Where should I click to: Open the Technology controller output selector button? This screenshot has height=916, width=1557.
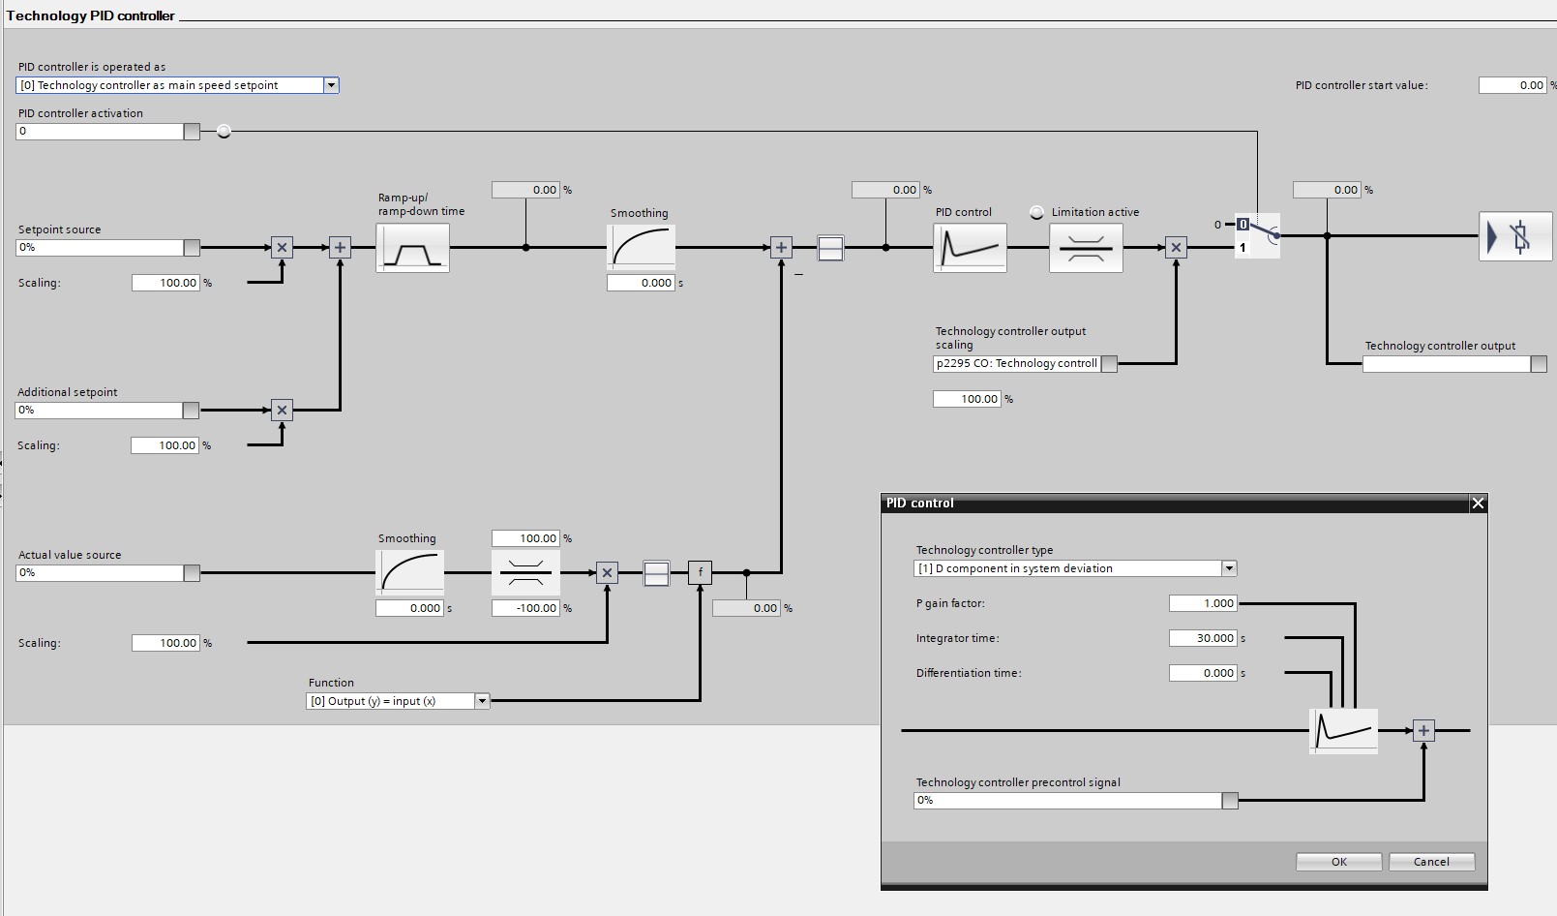click(x=1539, y=364)
